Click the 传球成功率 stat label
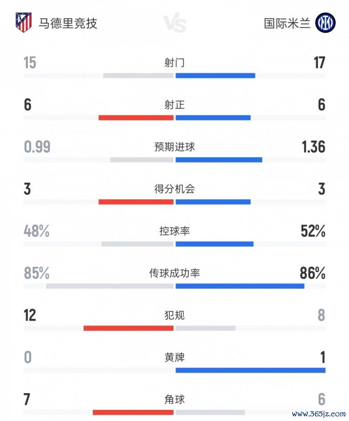Image resolution: width=349 pixels, height=421 pixels. click(174, 273)
